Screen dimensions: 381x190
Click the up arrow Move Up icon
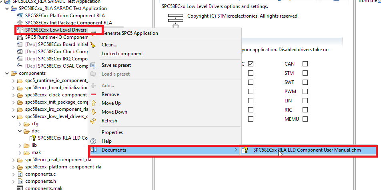(x=93, y=103)
